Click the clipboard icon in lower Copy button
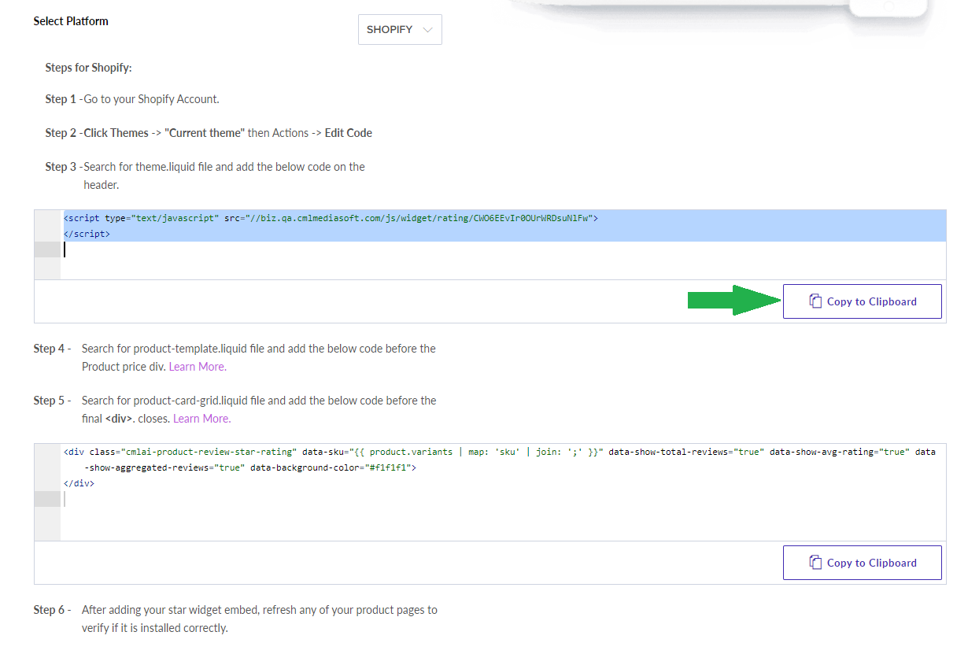This screenshot has width=968, height=654. [x=815, y=563]
